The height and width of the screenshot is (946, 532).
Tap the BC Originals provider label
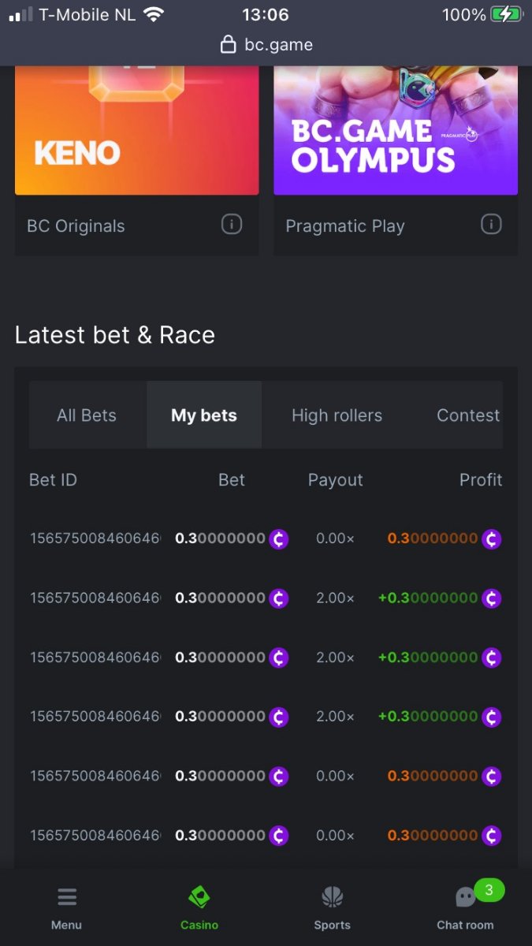coord(76,226)
